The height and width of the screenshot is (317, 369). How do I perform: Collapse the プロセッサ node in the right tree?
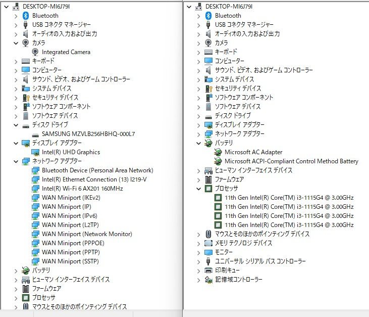[x=198, y=189]
